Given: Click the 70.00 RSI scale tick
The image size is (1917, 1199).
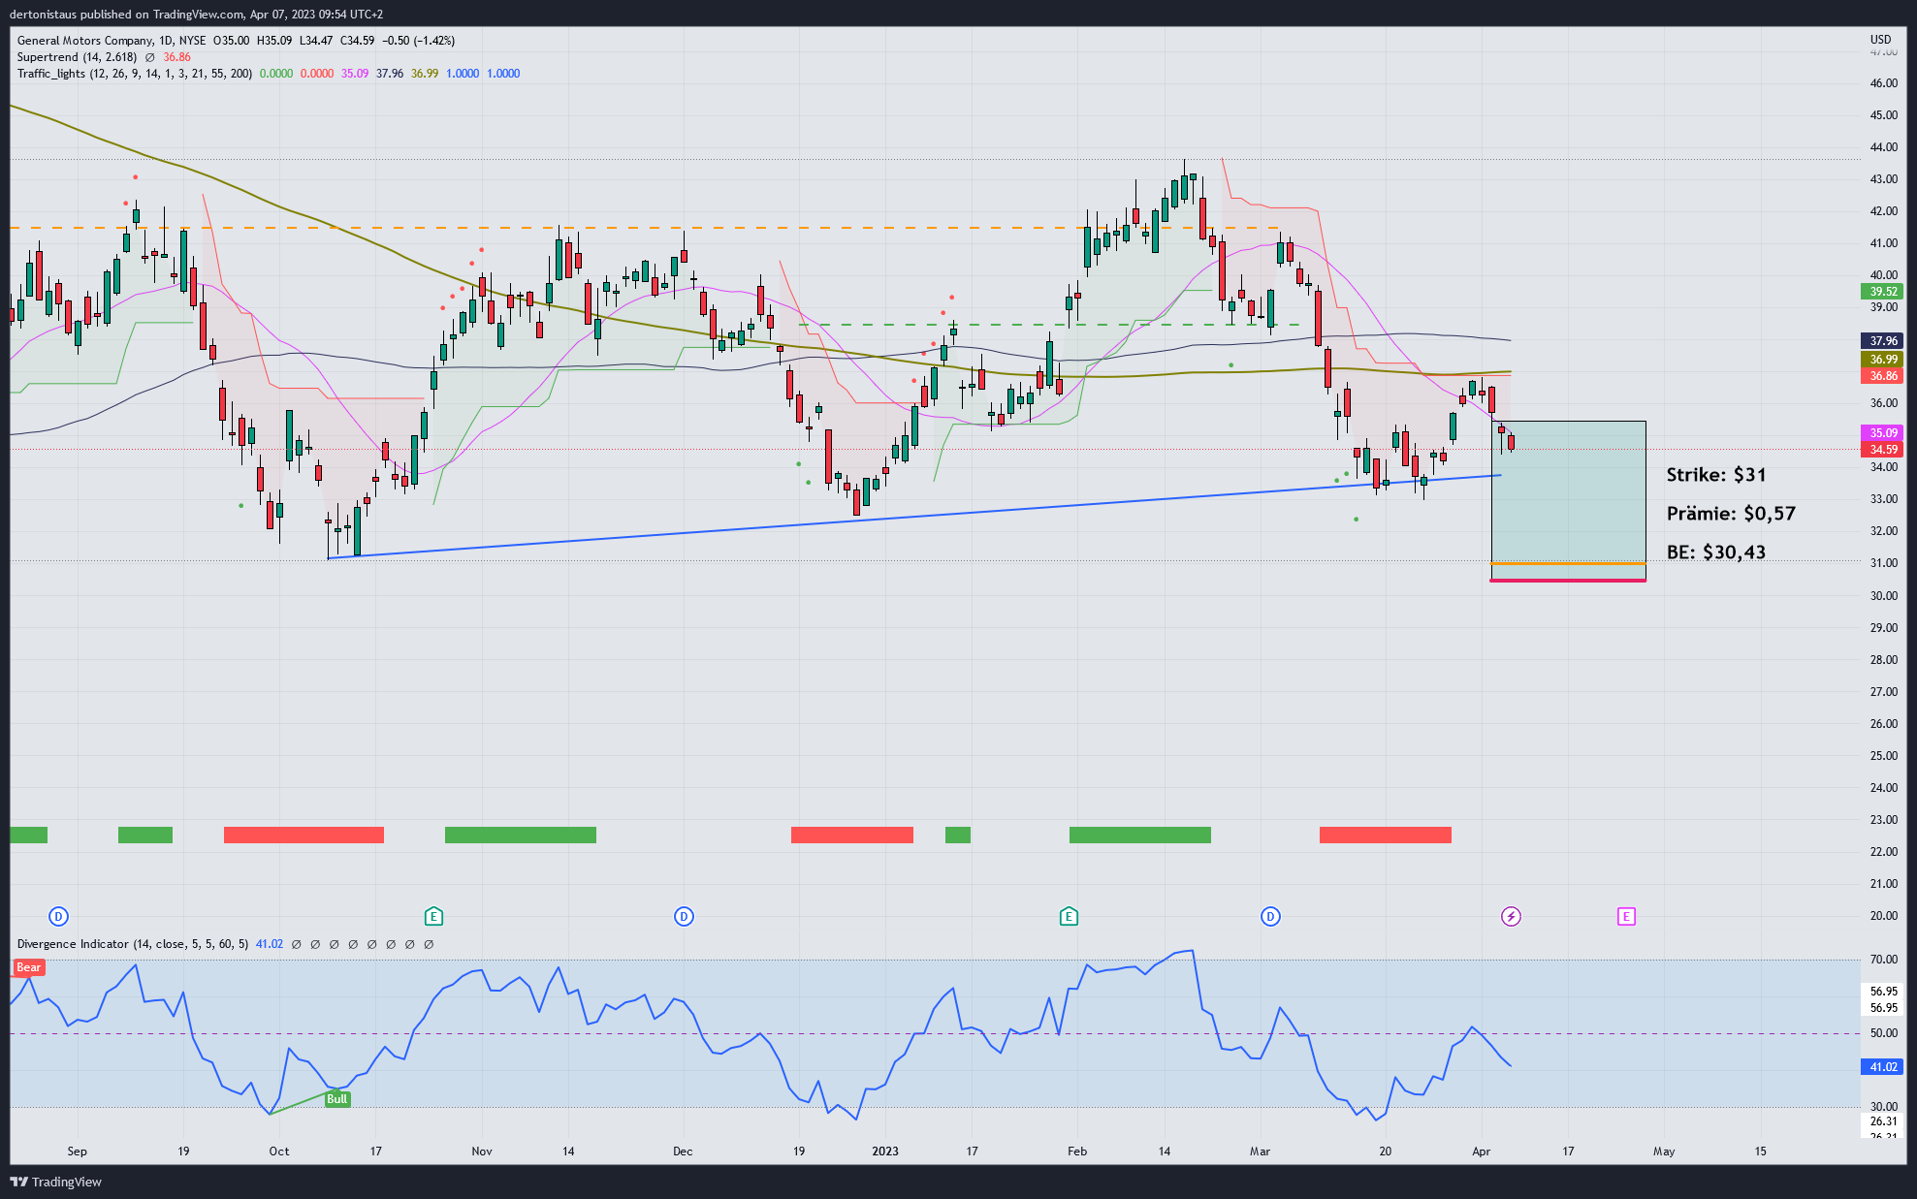Looking at the screenshot, I should tap(1884, 960).
